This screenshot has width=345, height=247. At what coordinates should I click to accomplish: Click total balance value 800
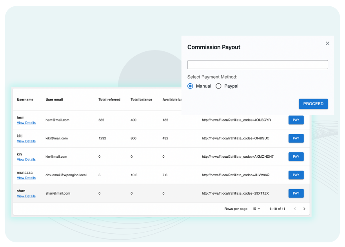click(133, 138)
